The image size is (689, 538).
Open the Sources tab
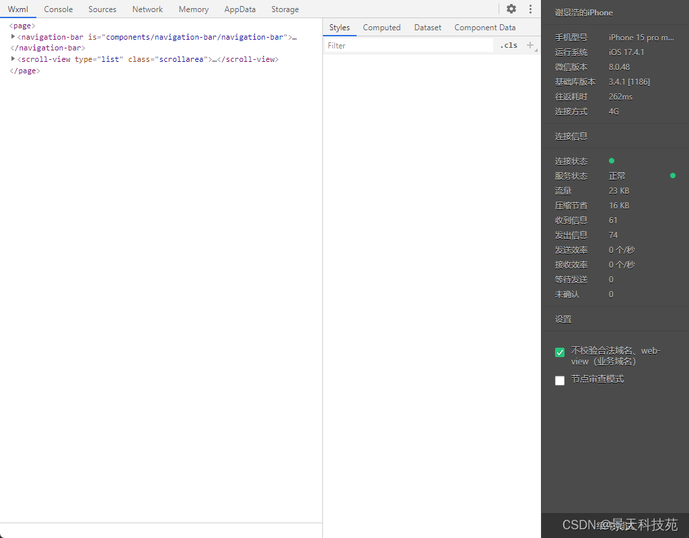102,9
